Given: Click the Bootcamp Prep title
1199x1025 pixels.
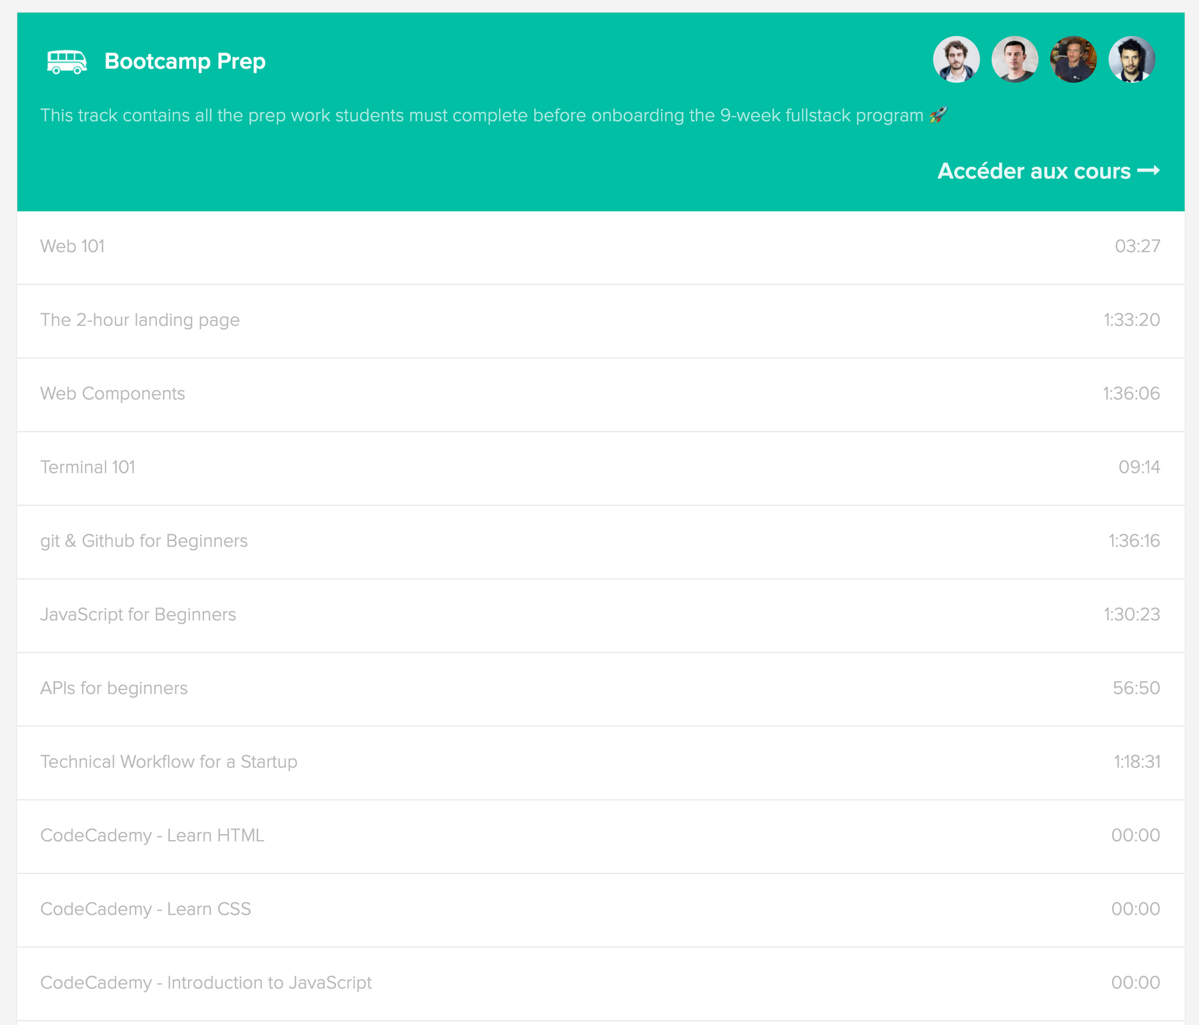Looking at the screenshot, I should (x=185, y=61).
